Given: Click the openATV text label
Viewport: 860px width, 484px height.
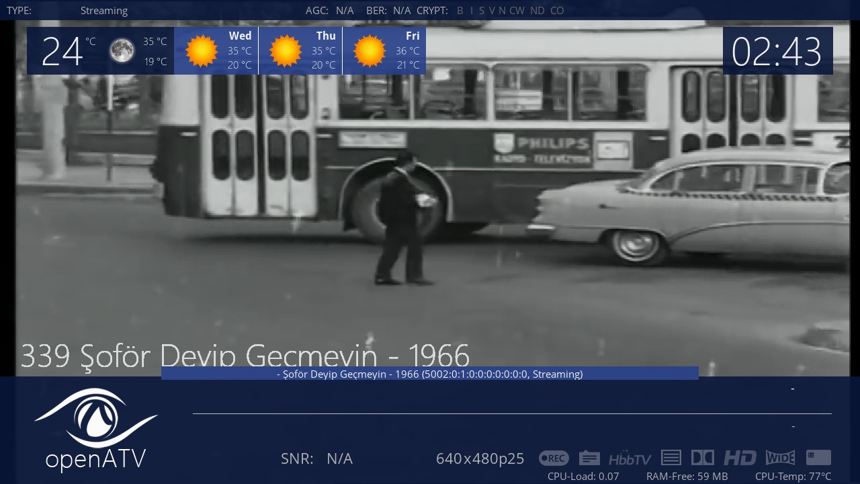Looking at the screenshot, I should coord(95,459).
